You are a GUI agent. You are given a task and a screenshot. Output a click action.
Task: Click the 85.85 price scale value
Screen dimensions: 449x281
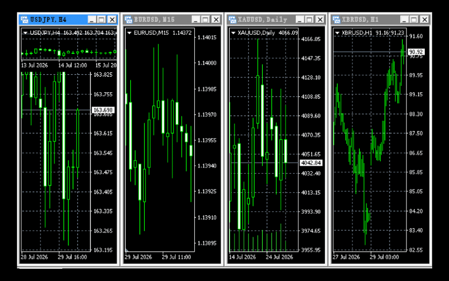[x=416, y=173]
